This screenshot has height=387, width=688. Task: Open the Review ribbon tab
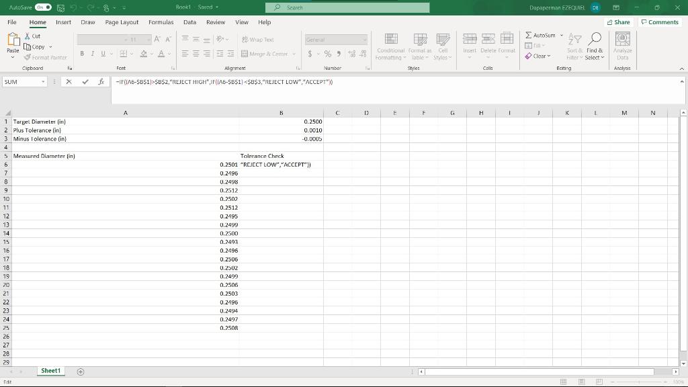pos(214,21)
